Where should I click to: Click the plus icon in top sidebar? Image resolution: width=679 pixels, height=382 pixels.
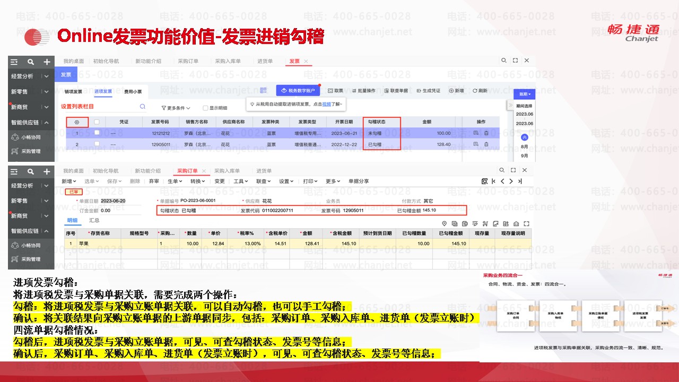point(47,62)
